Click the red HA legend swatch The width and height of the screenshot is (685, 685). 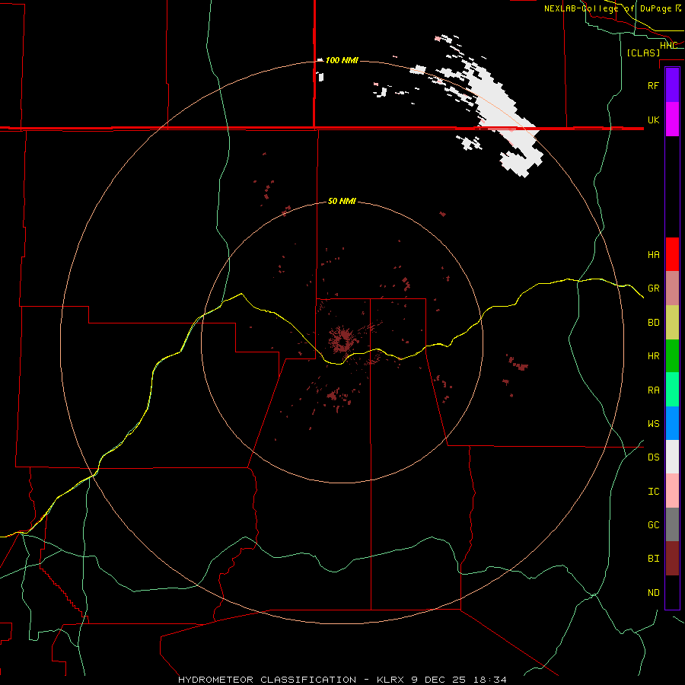pos(672,254)
